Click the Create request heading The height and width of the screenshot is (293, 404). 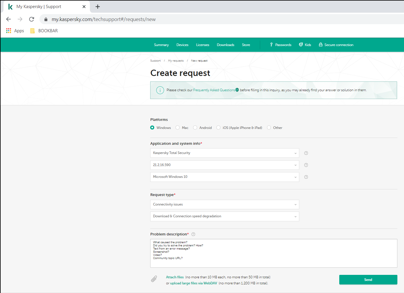pyautogui.click(x=180, y=73)
